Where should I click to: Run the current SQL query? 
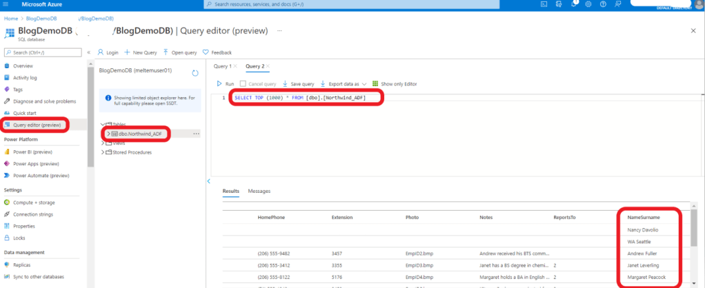click(x=226, y=83)
